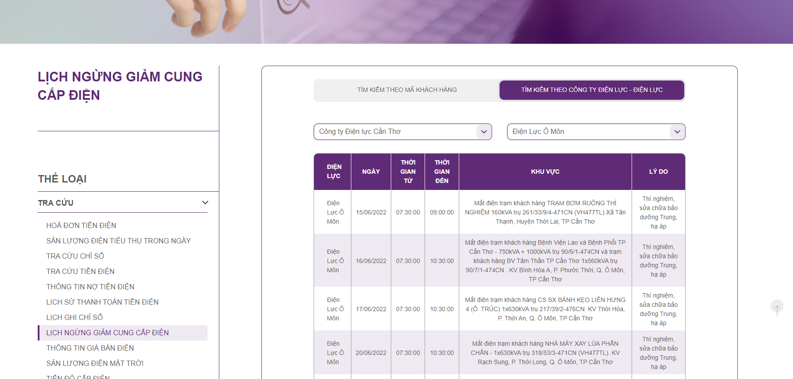Click the LÝ DO column header
The height and width of the screenshot is (379, 793).
(x=658, y=172)
